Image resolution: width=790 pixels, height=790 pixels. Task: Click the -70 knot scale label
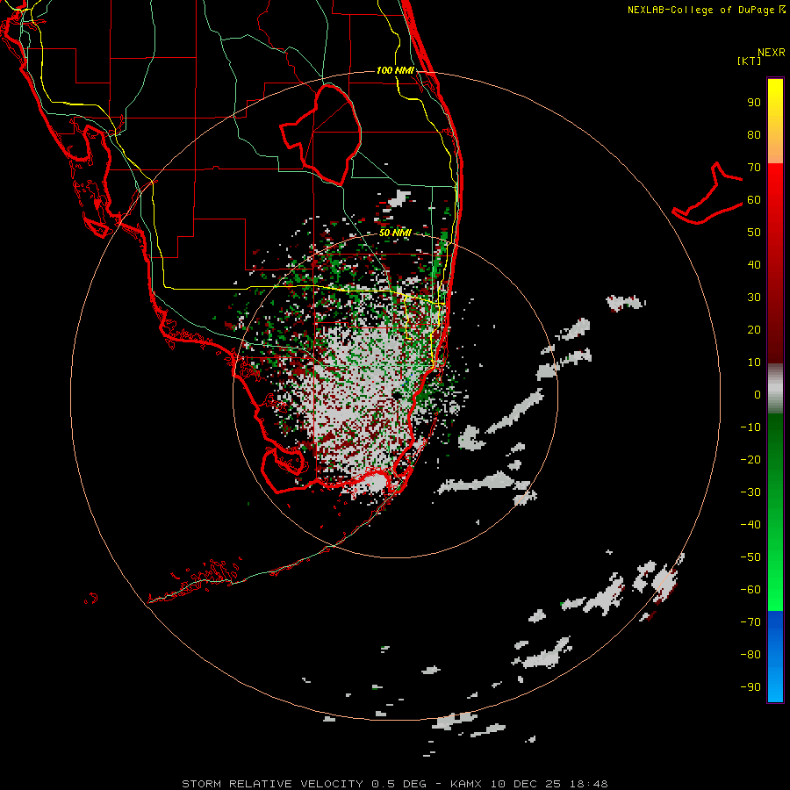pos(750,622)
